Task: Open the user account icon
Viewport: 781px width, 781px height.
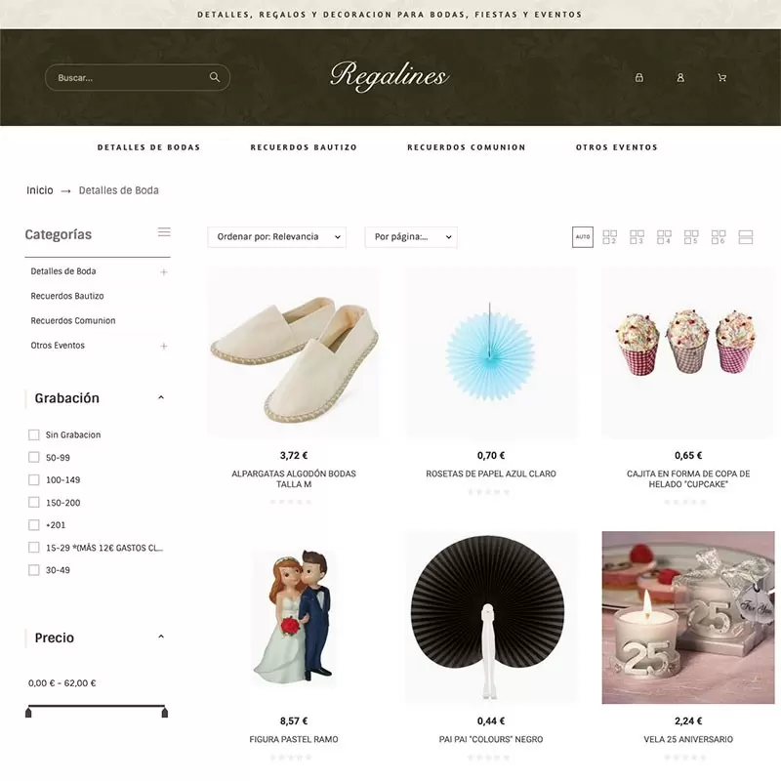Action: point(680,78)
